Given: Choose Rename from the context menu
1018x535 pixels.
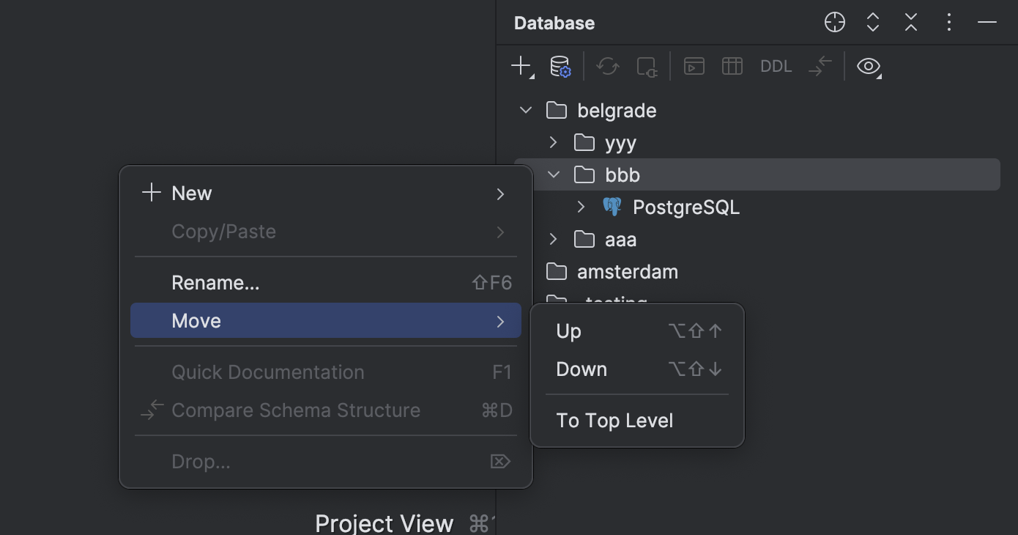Looking at the screenshot, I should 215,282.
